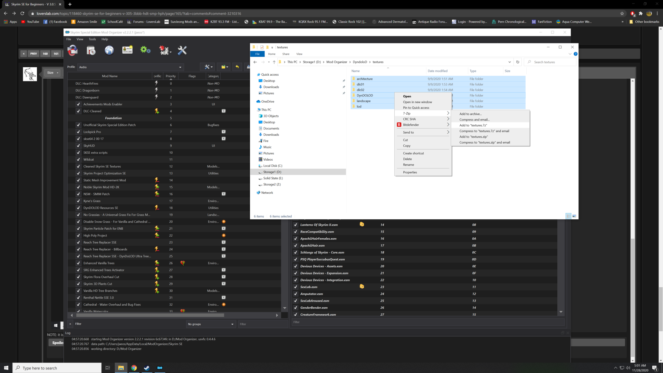Viewport: 663px width, 373px height.
Task: Bookmark this page with the star icon
Action: click(622, 13)
